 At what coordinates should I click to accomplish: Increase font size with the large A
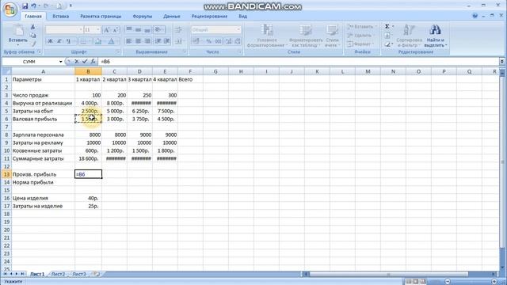(106, 30)
